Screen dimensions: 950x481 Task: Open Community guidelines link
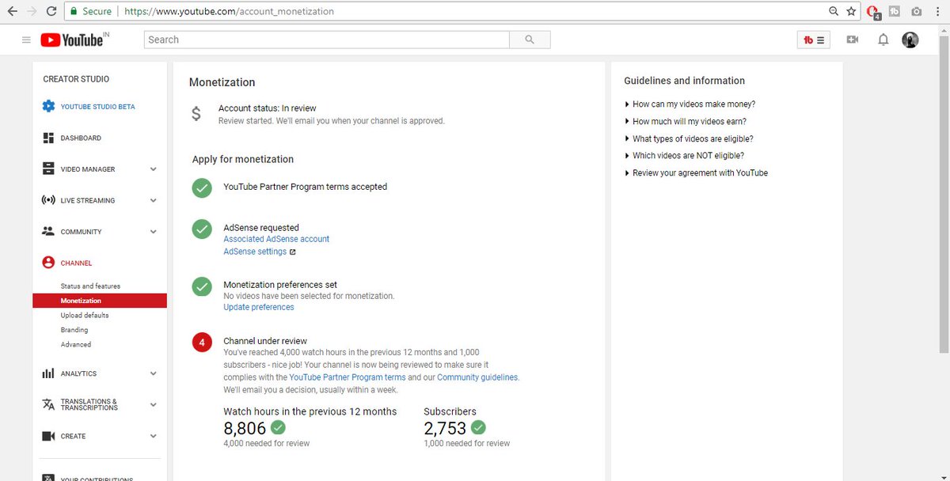tap(477, 377)
